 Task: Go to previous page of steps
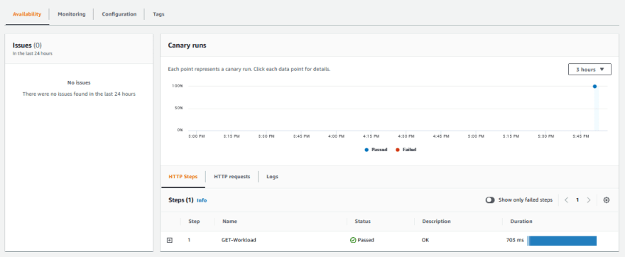tap(567, 200)
